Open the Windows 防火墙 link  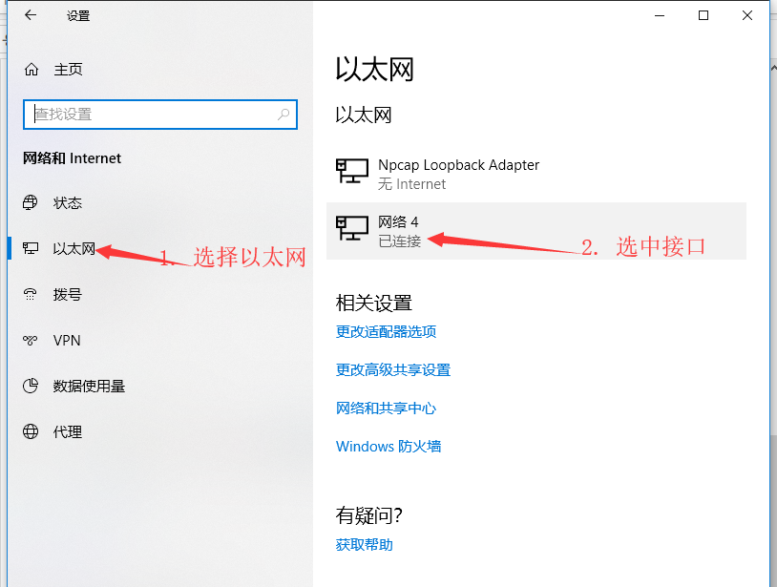388,447
